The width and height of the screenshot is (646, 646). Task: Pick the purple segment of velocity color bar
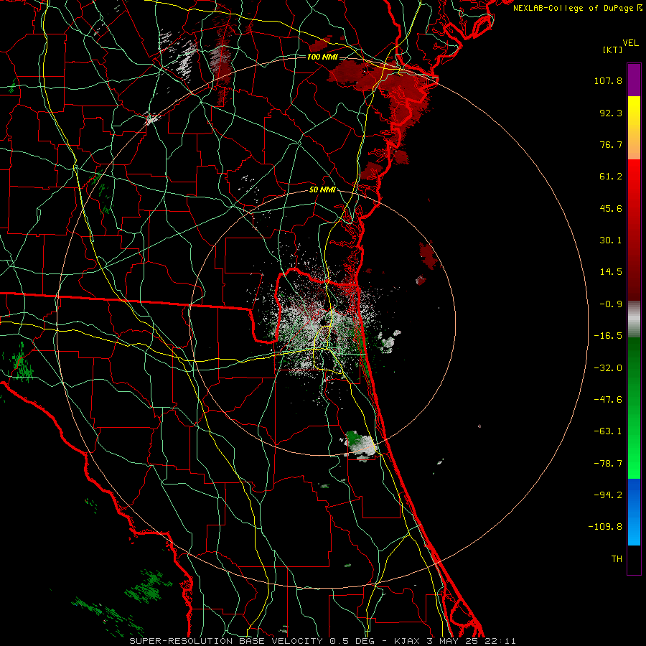click(634, 80)
